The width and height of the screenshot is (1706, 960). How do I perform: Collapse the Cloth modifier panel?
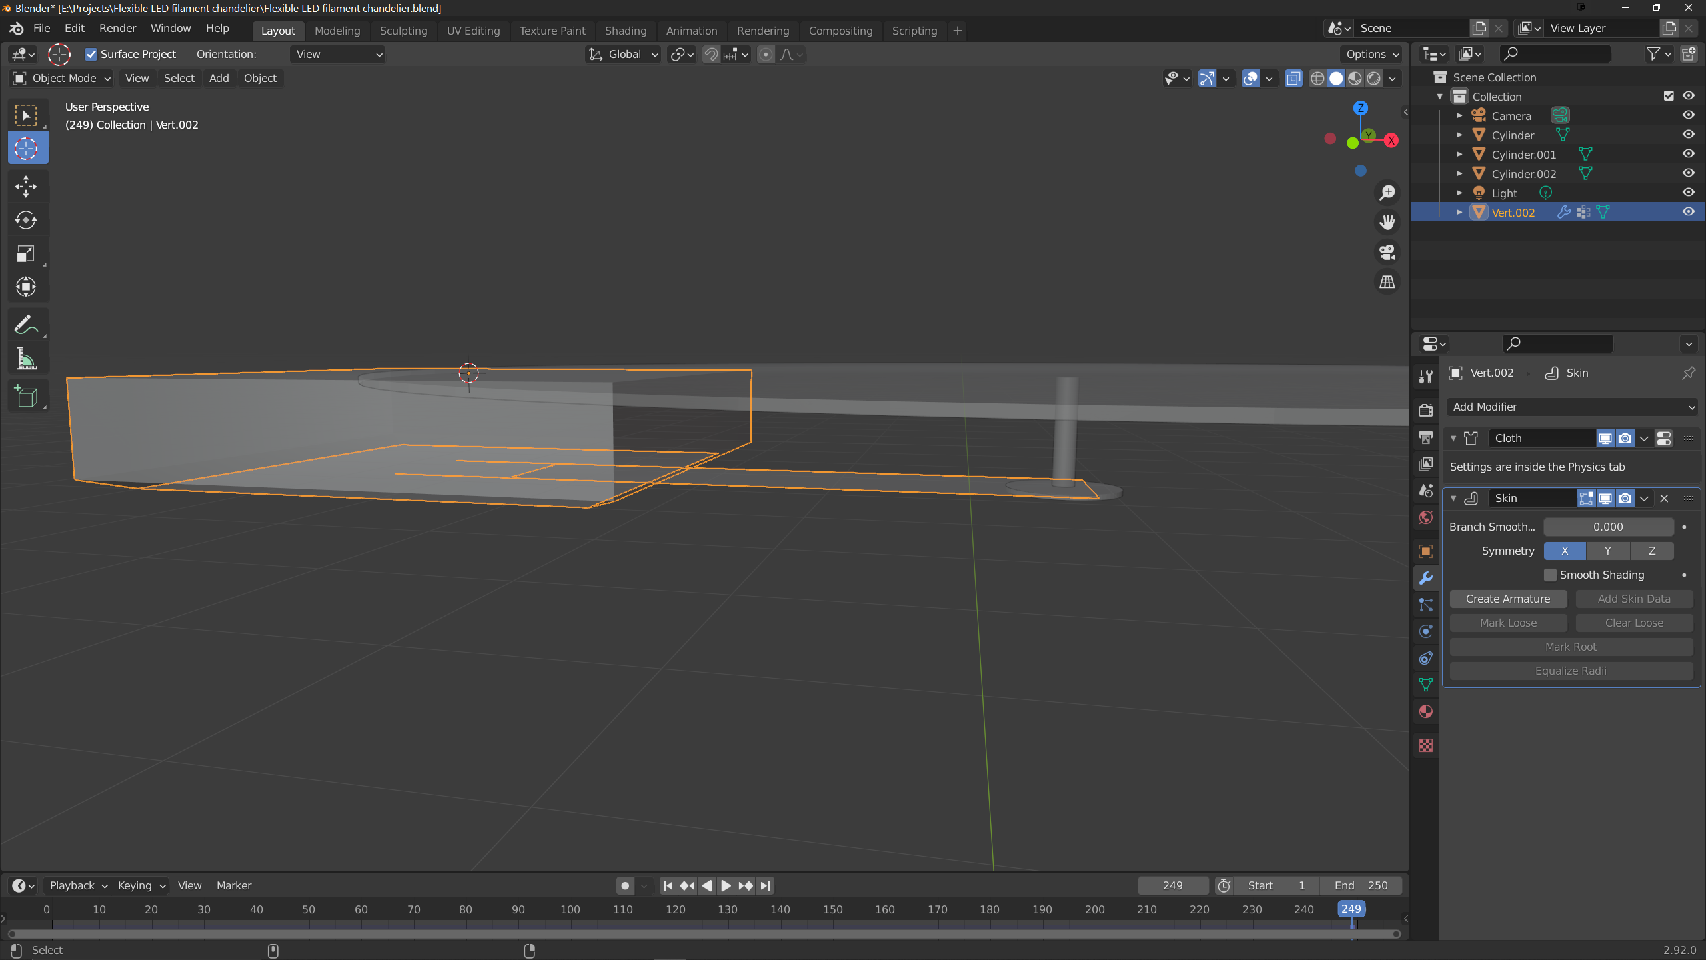coord(1453,438)
